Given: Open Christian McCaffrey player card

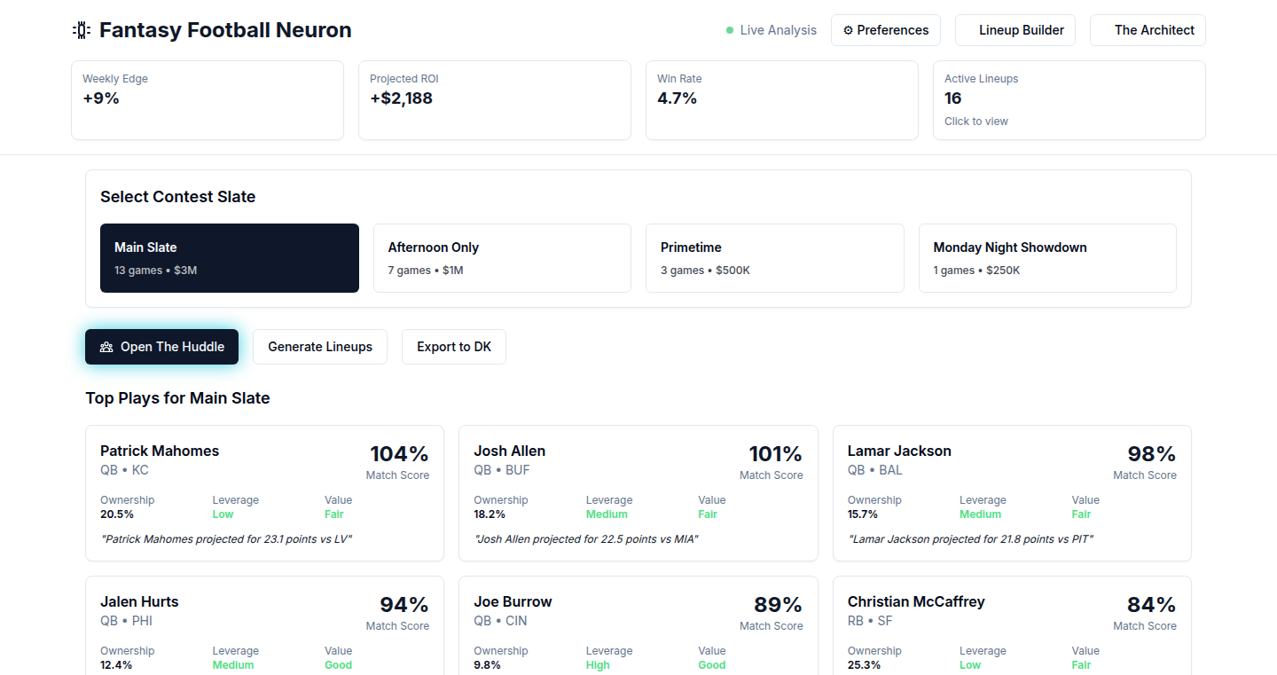Looking at the screenshot, I should click(x=1012, y=625).
